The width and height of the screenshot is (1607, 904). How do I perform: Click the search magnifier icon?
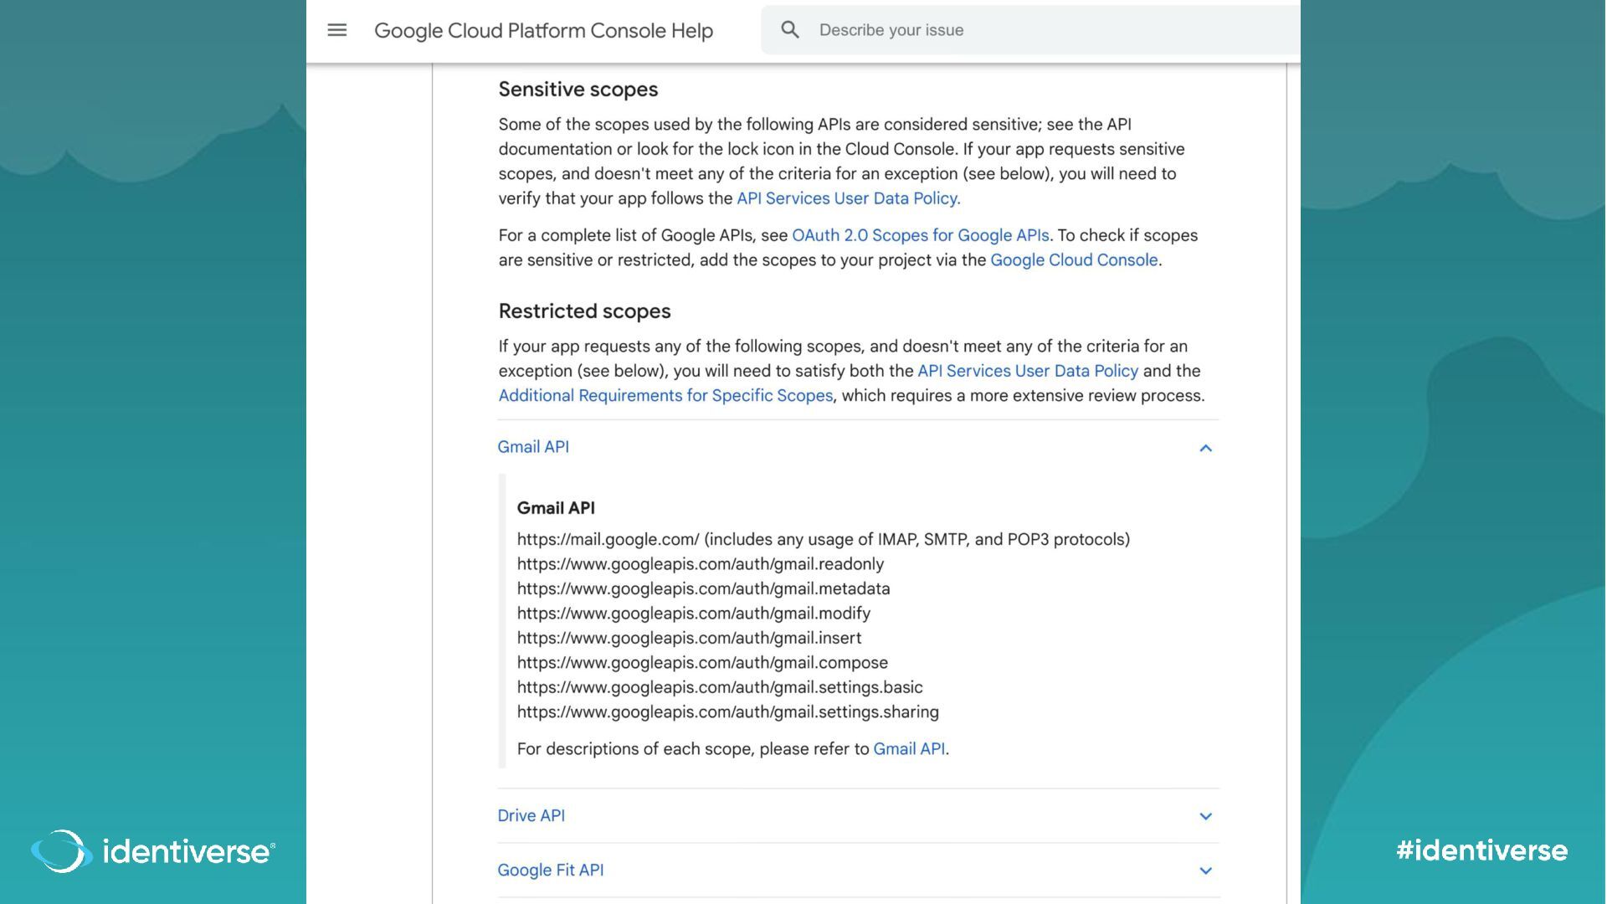pyautogui.click(x=789, y=30)
